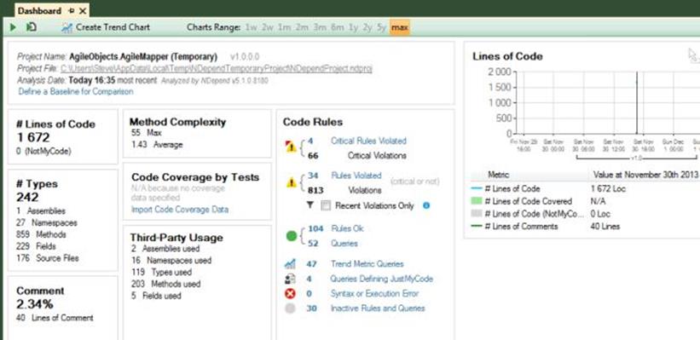Open Syntax or Execution Error link
Screen dimensions: 700x340
(x=374, y=294)
